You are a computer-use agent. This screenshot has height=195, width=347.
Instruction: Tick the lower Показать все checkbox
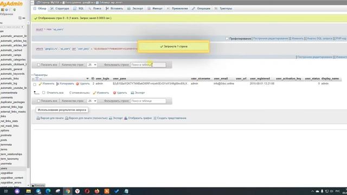[38, 101]
